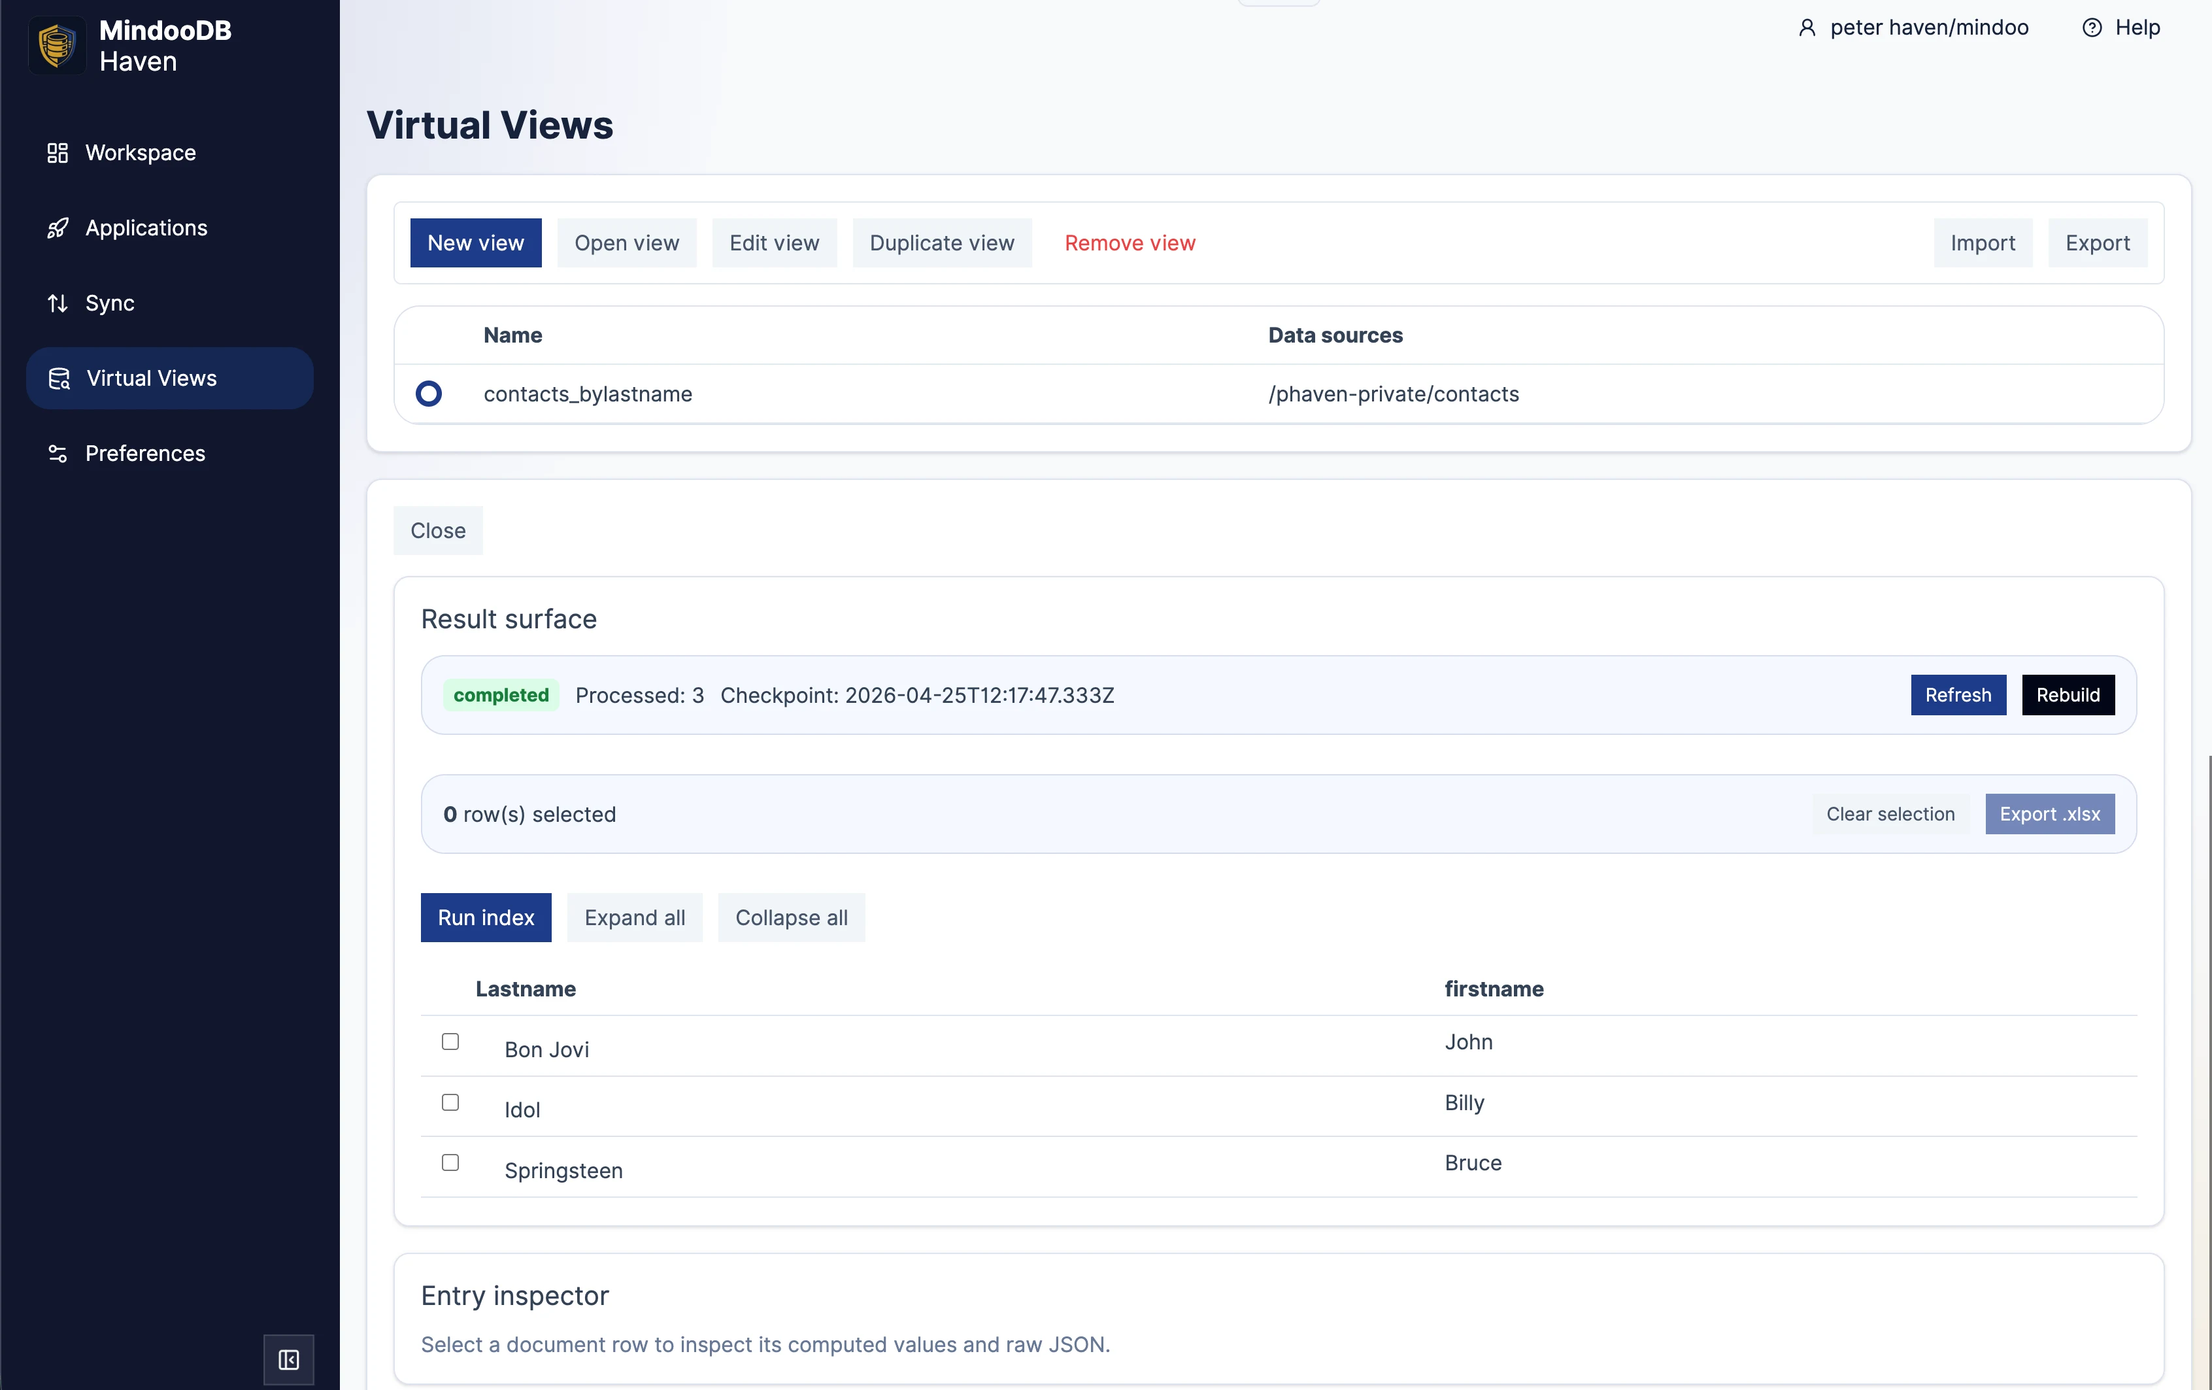Image resolution: width=2212 pixels, height=1390 pixels.
Task: Switch to Edit view
Action: (775, 243)
